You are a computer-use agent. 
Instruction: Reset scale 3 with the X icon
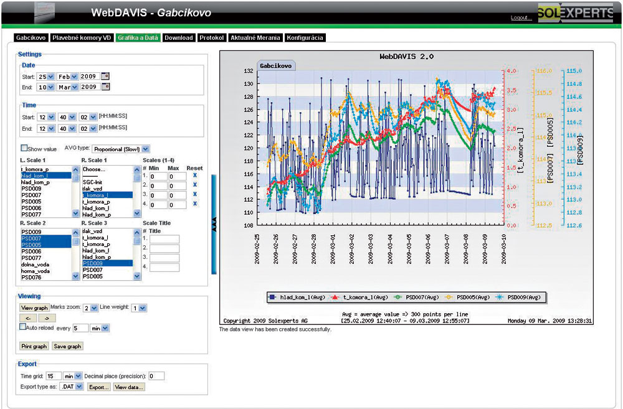click(x=194, y=195)
